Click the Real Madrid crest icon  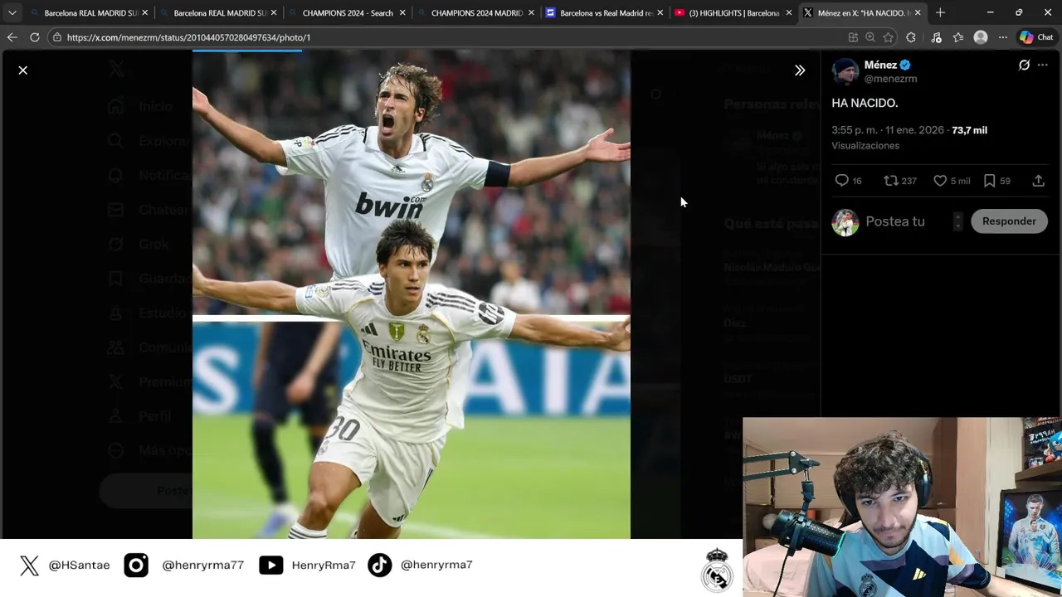(717, 569)
